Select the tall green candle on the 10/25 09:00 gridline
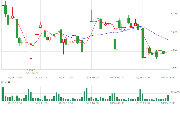Viewport: 180px width, 114px height. 143,43
